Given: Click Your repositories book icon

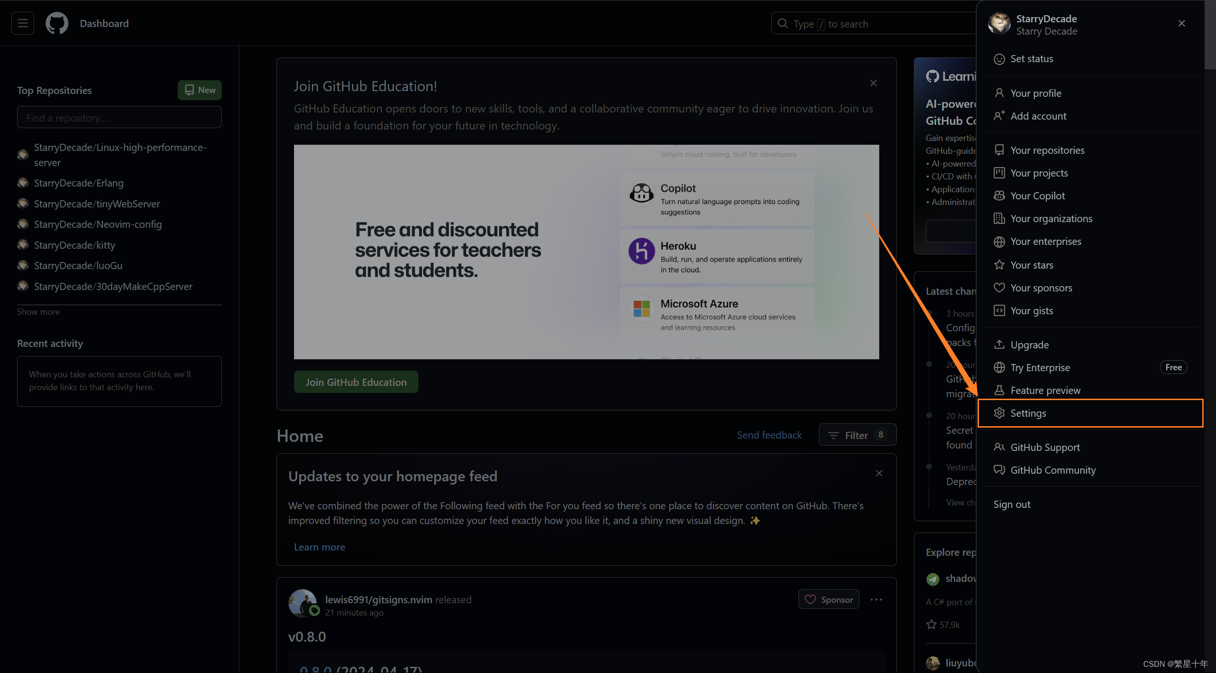Looking at the screenshot, I should click(999, 150).
